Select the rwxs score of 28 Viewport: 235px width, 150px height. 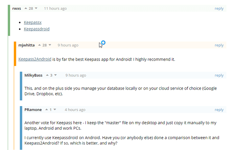click(x=31, y=8)
